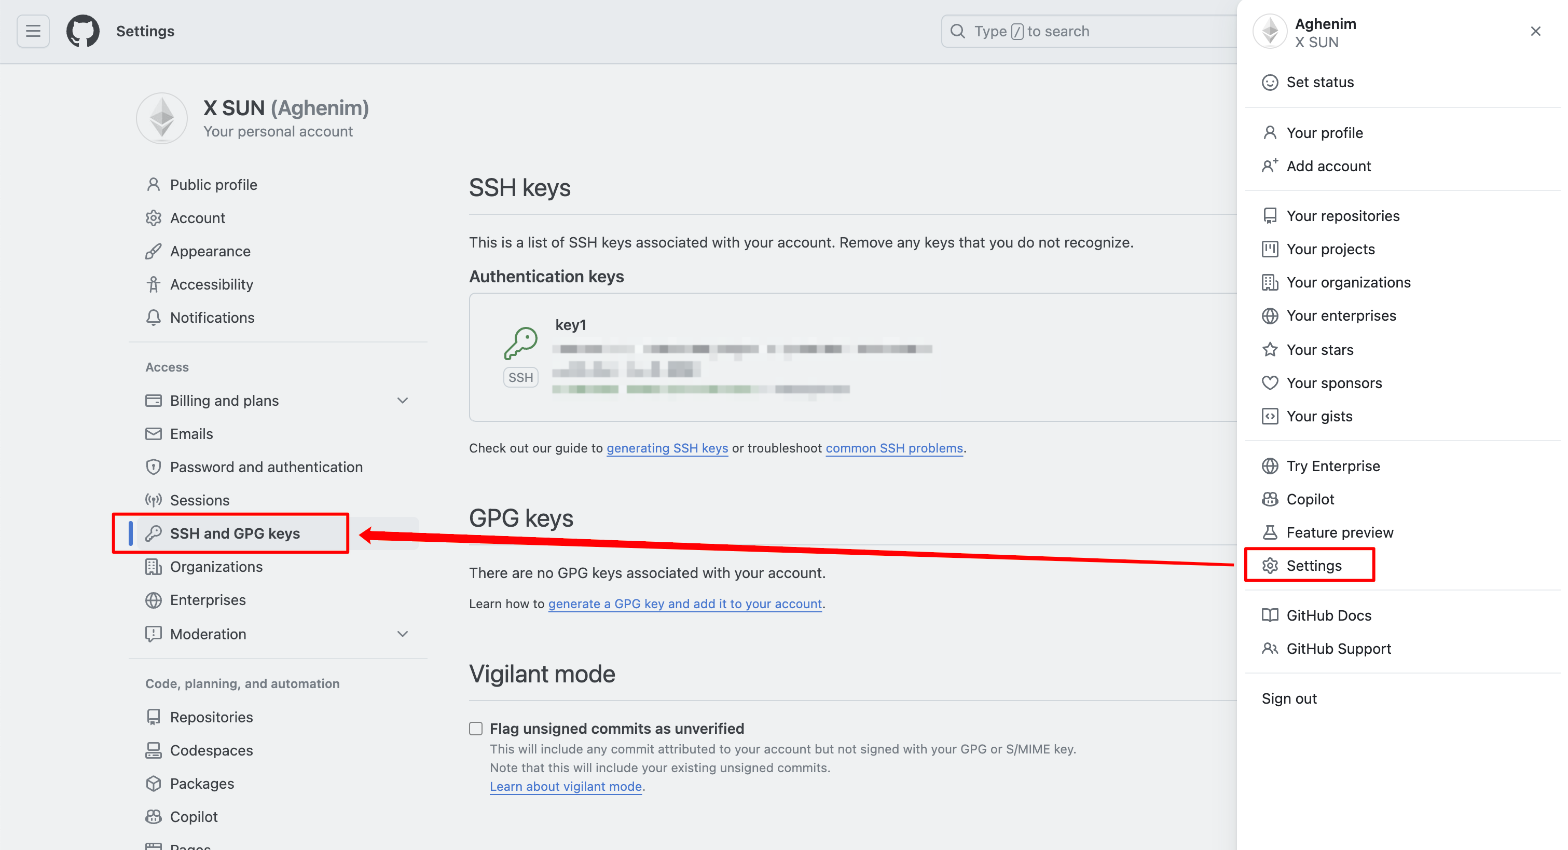Image resolution: width=1568 pixels, height=850 pixels.
Task: Click the Your stars star icon
Action: click(1269, 350)
